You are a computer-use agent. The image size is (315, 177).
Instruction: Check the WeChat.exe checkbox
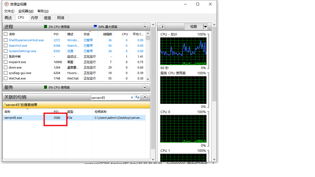click(6, 78)
